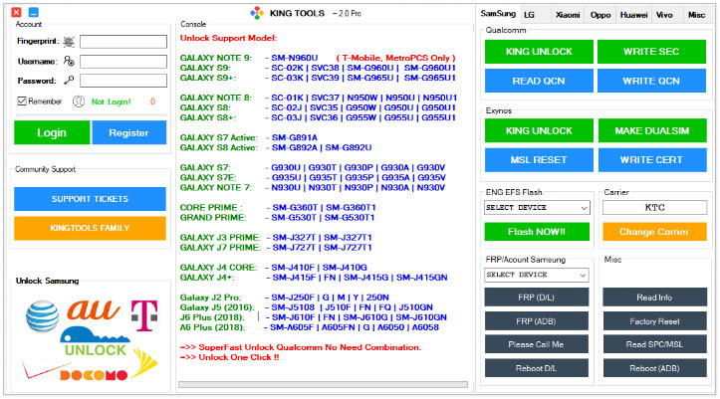Screen dimensions: 720x399
Task: Click Qualcomm King Unlock button
Action: [x=539, y=52]
